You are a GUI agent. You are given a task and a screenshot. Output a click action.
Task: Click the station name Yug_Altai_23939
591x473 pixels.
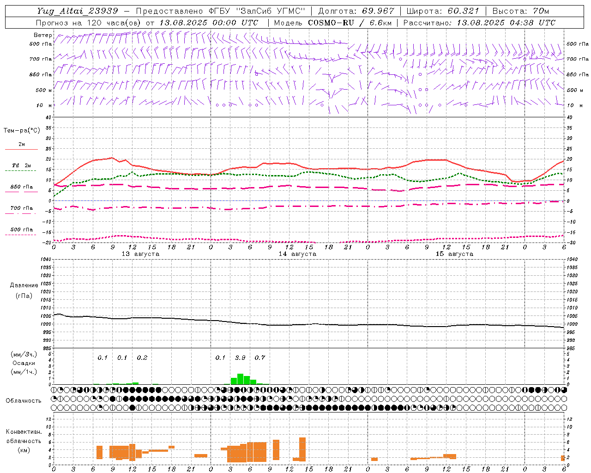[x=78, y=11]
